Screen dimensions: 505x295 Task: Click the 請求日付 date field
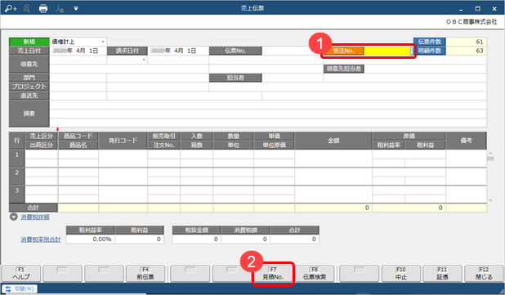178,51
